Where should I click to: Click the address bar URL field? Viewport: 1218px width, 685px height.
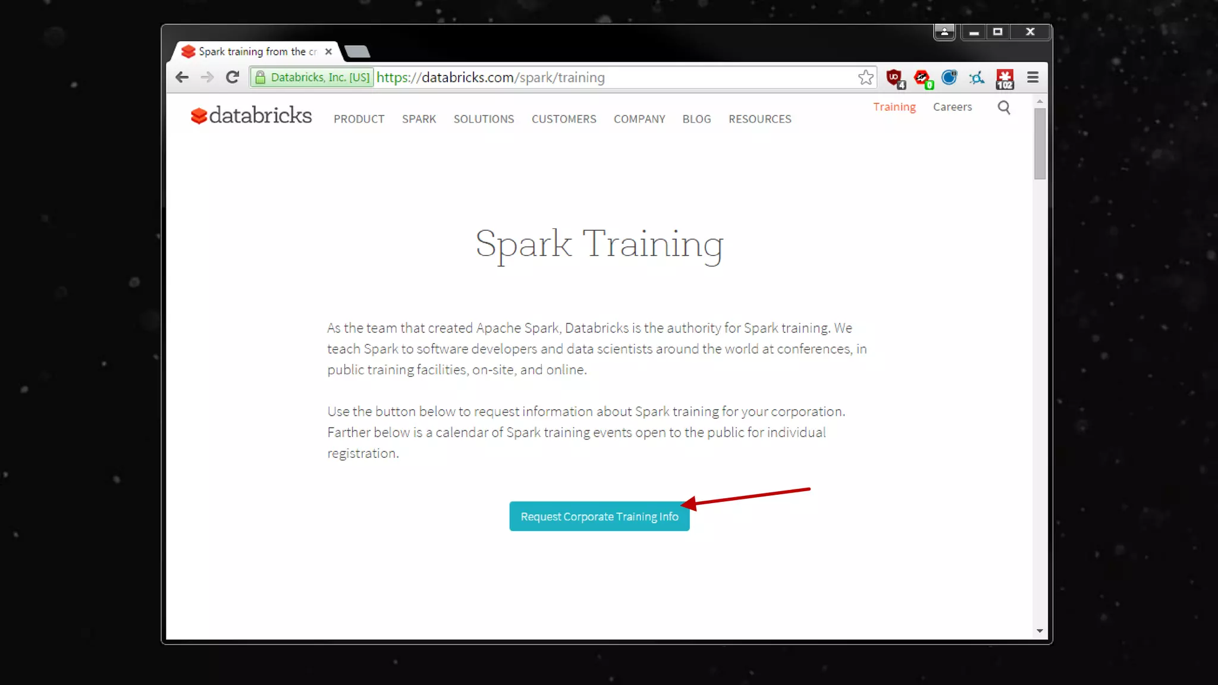(616, 77)
